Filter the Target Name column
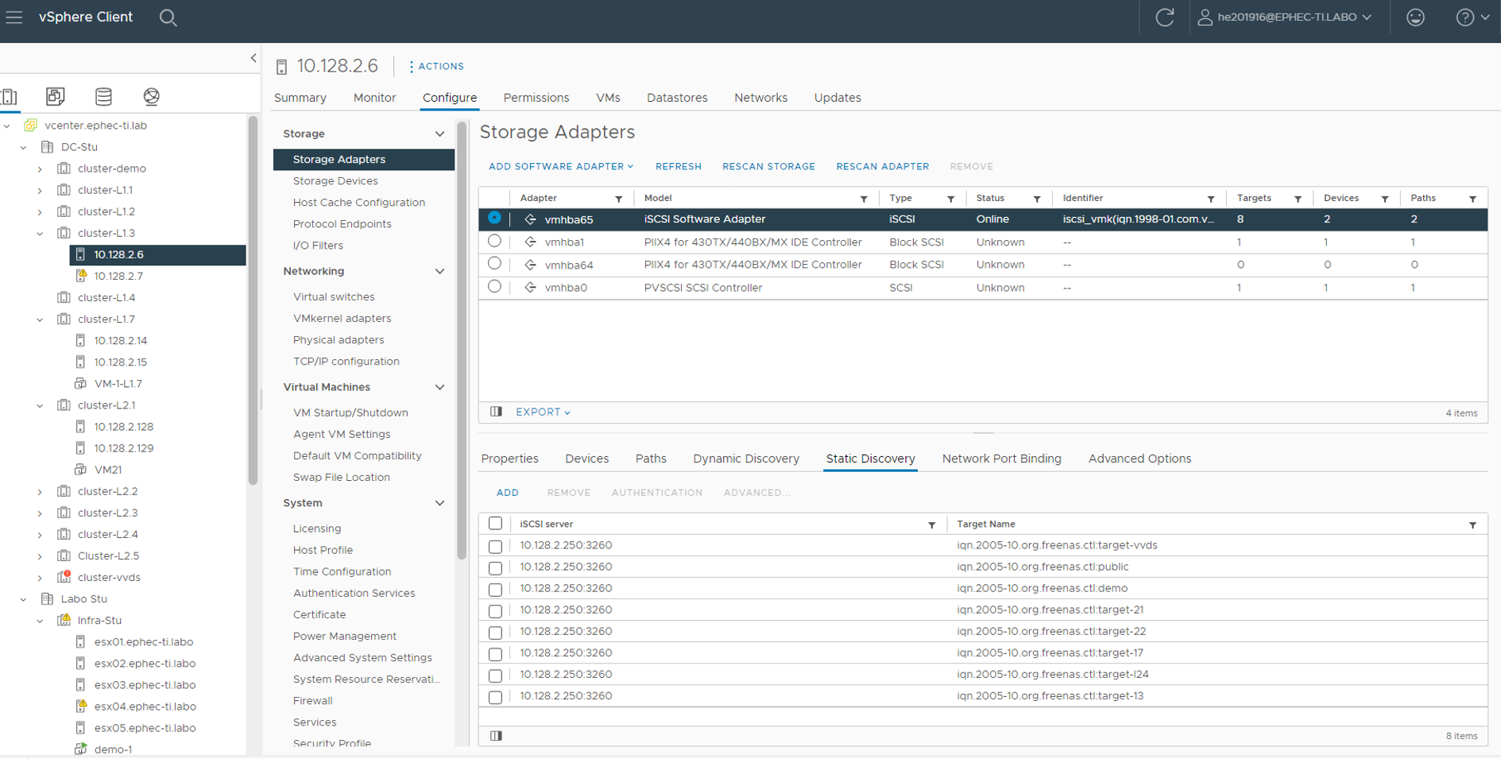 point(1472,525)
